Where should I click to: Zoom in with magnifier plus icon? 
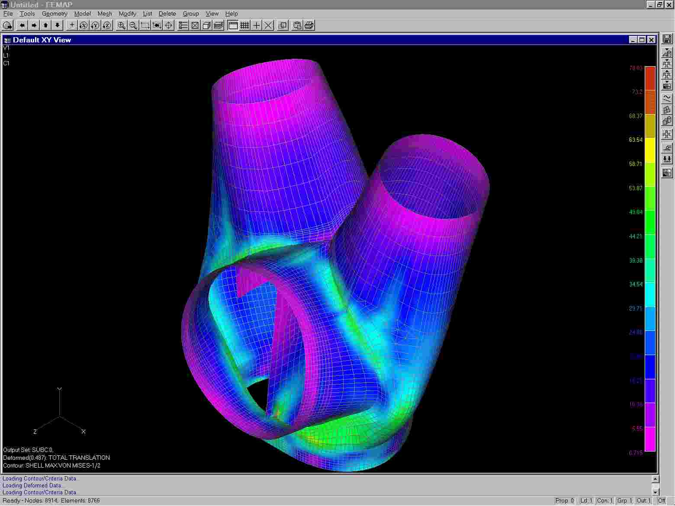click(x=122, y=25)
